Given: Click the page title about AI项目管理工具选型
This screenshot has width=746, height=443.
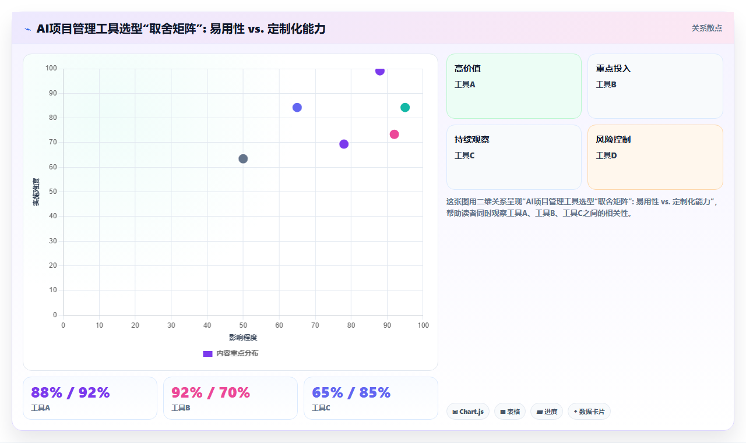Looking at the screenshot, I should pos(181,29).
